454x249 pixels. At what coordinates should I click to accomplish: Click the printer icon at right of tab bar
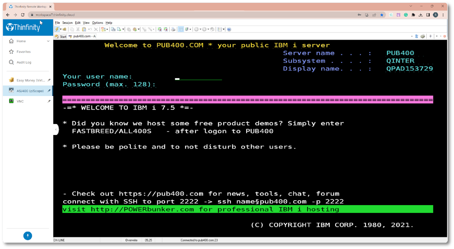423,36
